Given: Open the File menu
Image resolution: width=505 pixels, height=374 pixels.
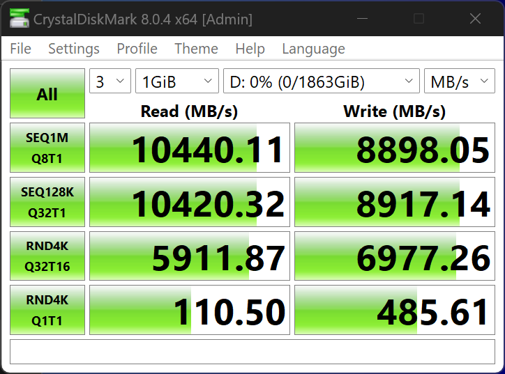Looking at the screenshot, I should click(21, 49).
